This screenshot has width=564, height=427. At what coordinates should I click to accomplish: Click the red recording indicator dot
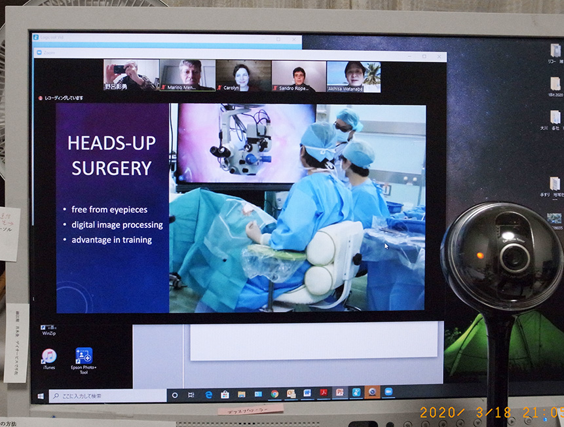[41, 98]
